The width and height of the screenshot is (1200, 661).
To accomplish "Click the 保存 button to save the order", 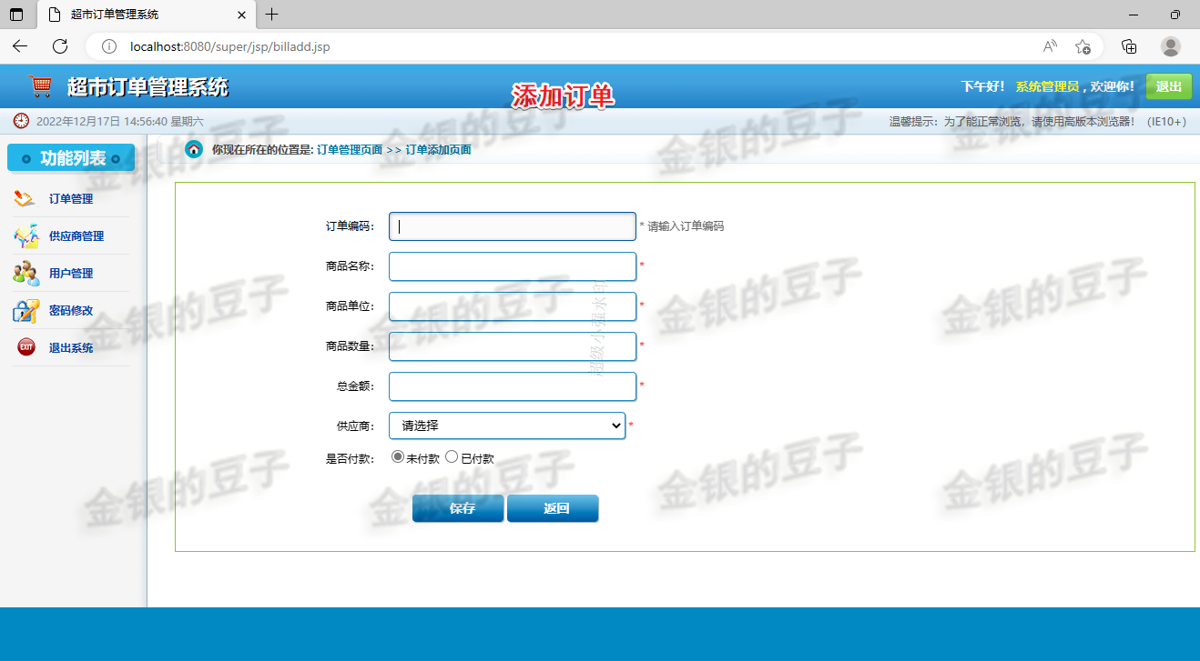I will (458, 508).
